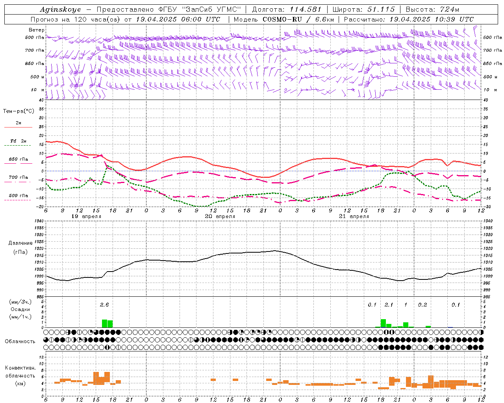Click the (мм/1ч.) precipitation unit label
The width and height of the screenshot is (504, 403).
(x=19, y=317)
